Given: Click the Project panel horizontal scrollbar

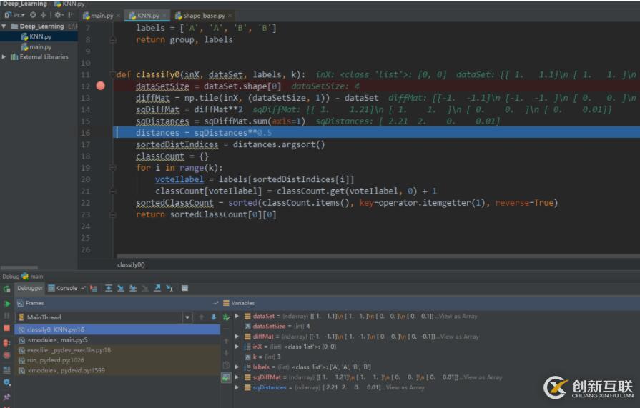Looking at the screenshot, I should (x=19, y=268).
